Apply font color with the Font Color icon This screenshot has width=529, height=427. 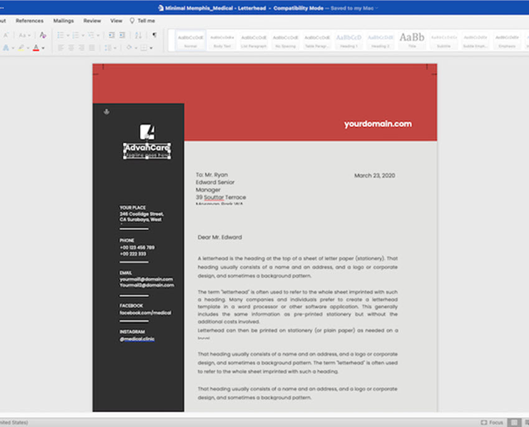35,47
